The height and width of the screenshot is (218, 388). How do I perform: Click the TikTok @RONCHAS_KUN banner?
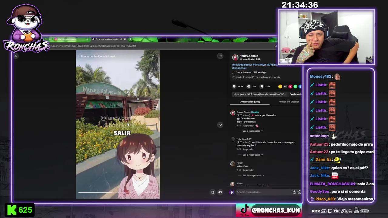pos(269,210)
